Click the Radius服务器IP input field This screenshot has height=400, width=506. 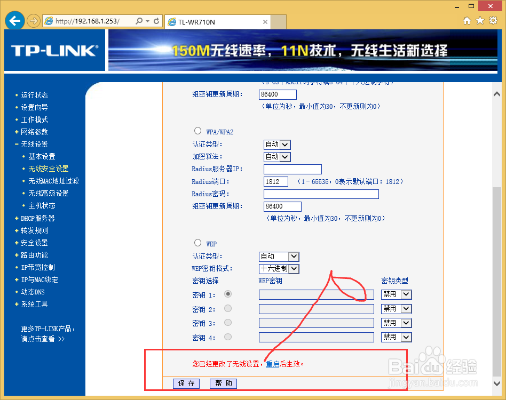point(292,169)
